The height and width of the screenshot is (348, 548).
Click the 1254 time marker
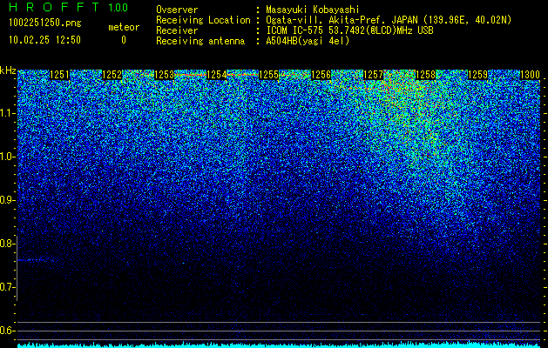[x=216, y=75]
